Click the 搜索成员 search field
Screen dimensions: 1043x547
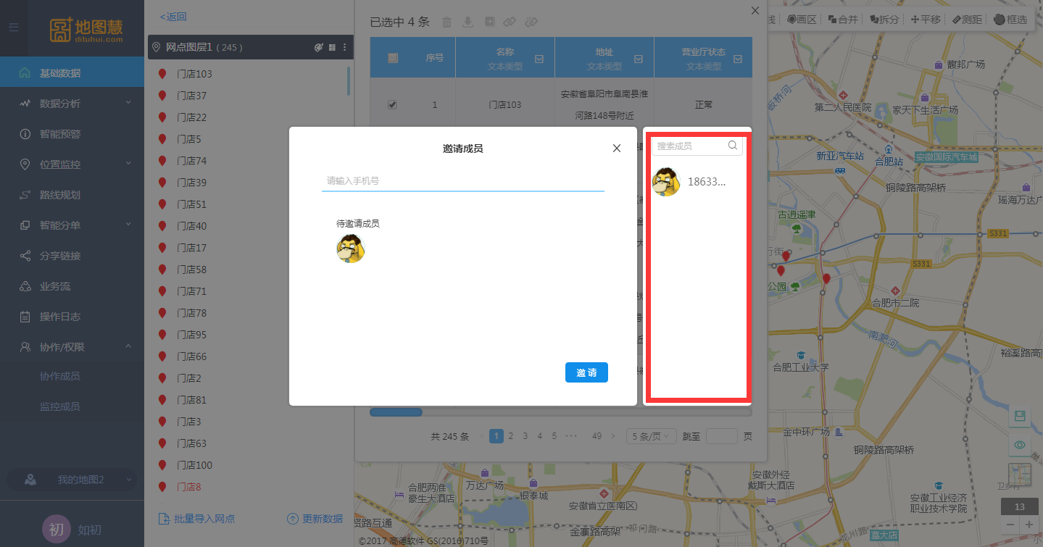(697, 146)
